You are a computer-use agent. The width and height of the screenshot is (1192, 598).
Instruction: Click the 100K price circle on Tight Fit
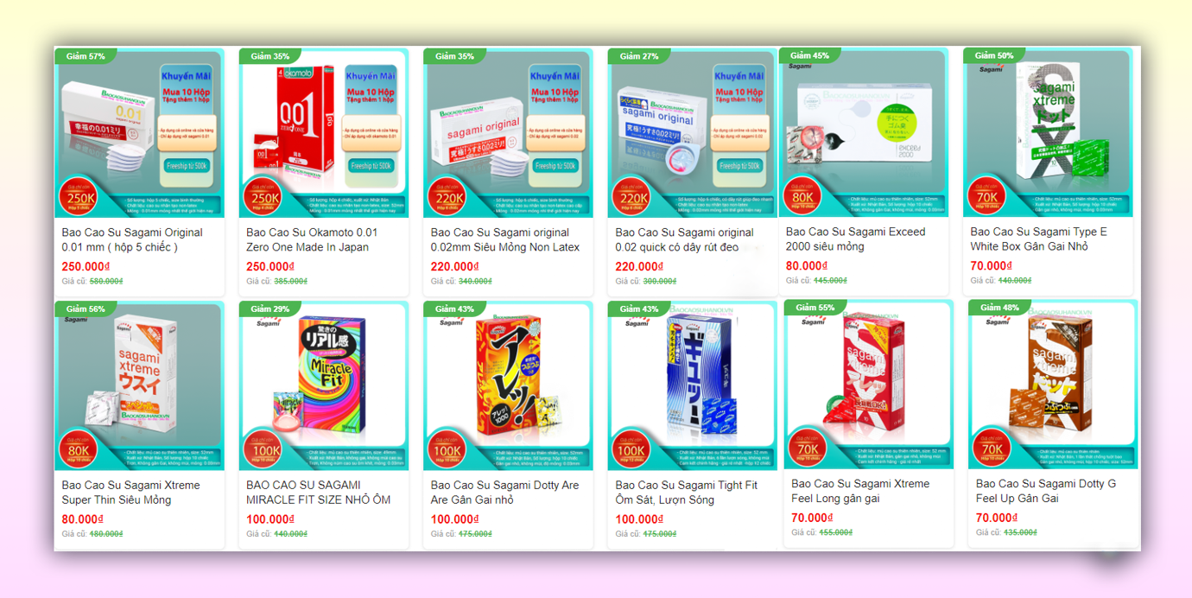631,450
